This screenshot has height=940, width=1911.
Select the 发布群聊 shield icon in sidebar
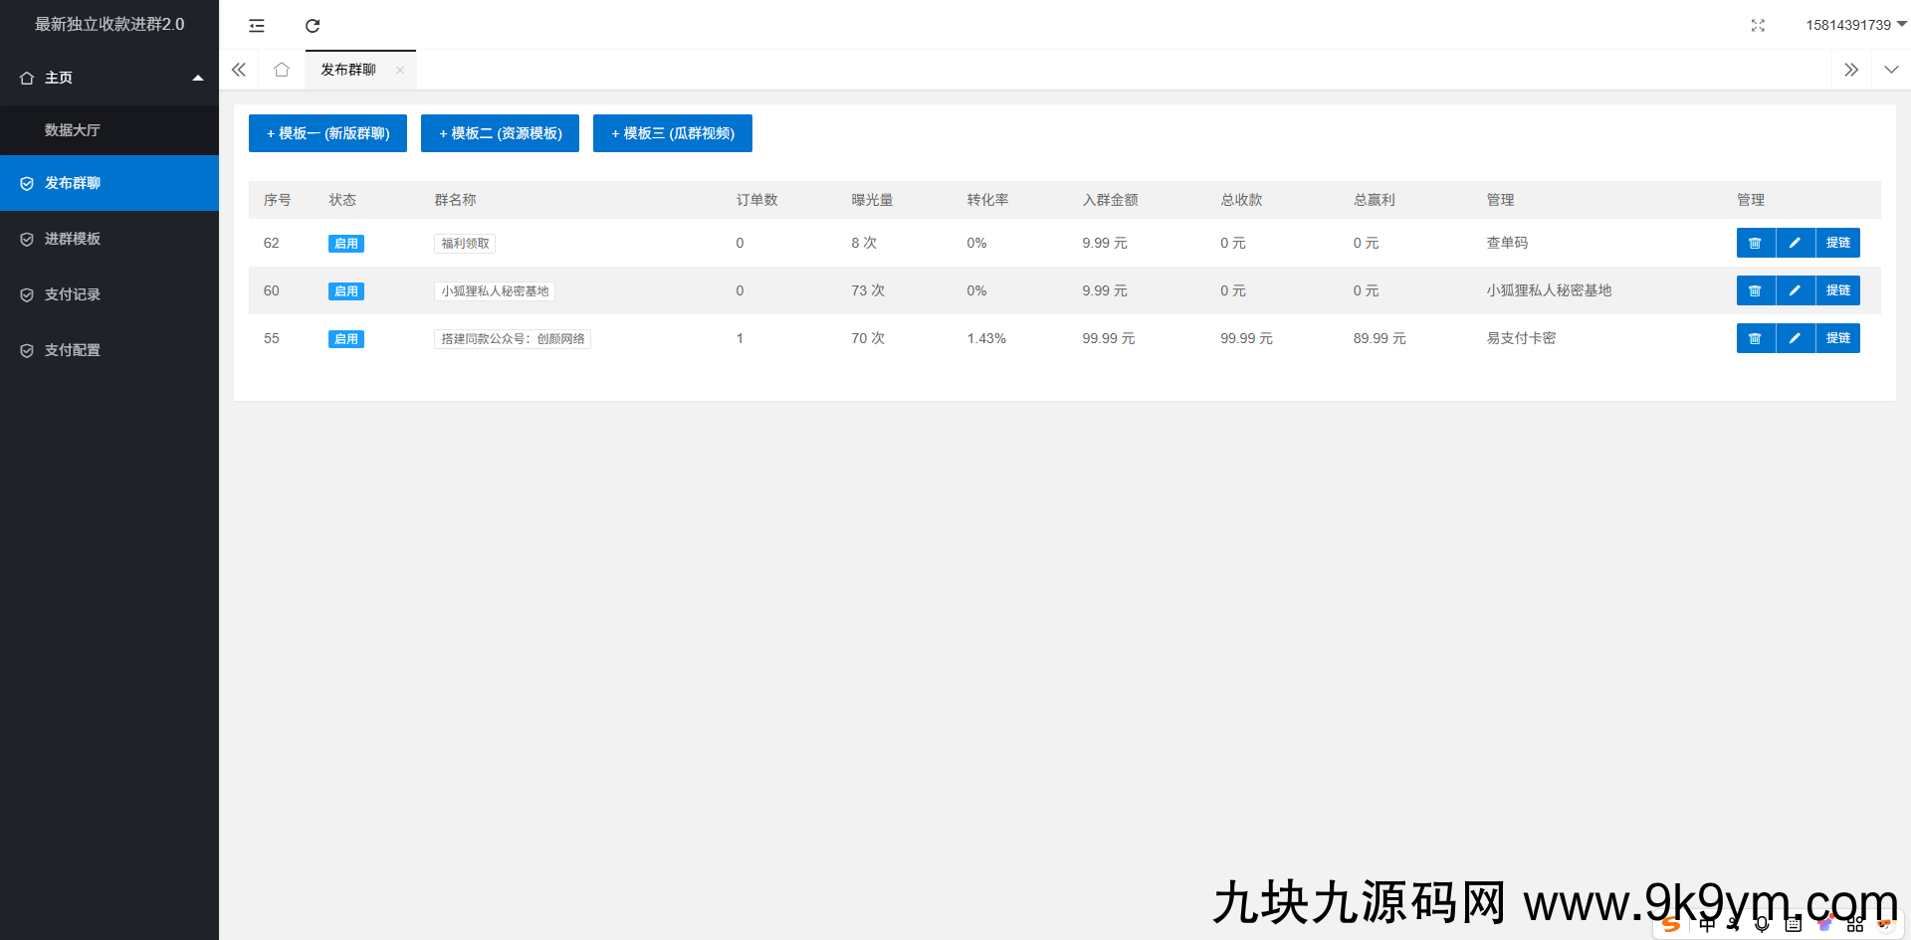[26, 183]
